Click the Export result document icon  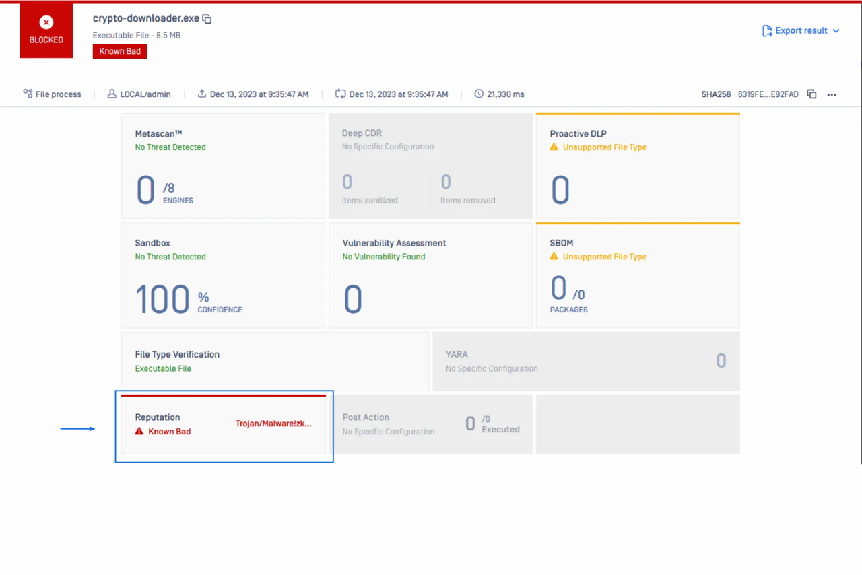(767, 31)
